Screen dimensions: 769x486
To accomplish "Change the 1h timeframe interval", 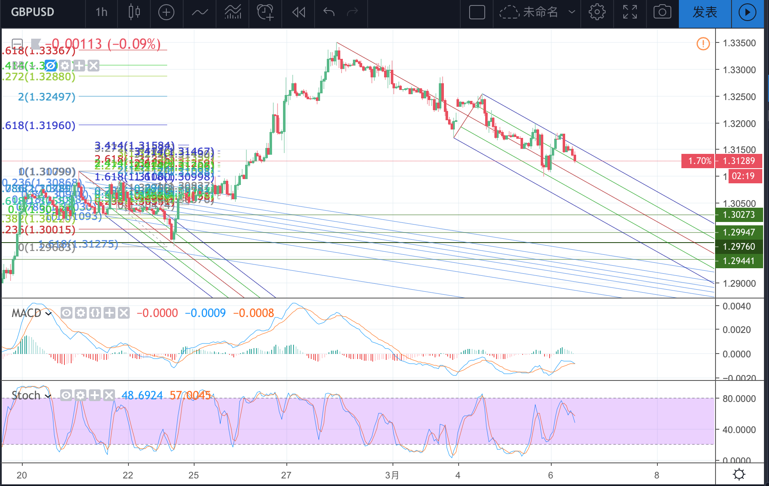I will coord(101,12).
